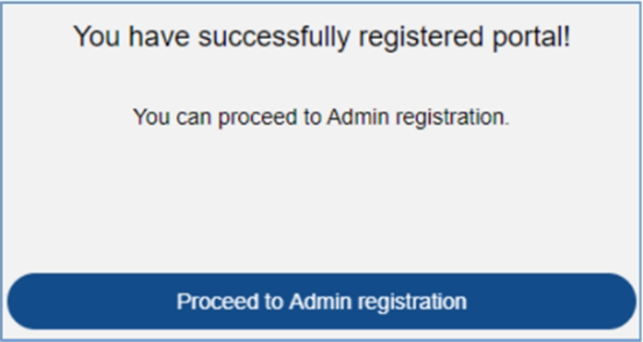643x342 pixels.
Task: Click the word 'successfully' in the heading
Action: 275,38
